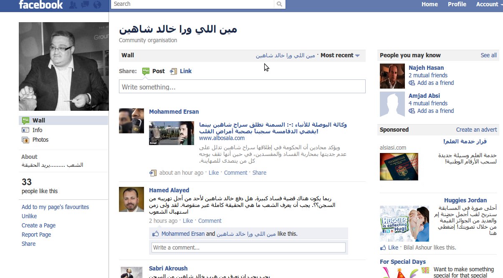
Task: Open notifications globe icon
Action: click(x=97, y=5)
